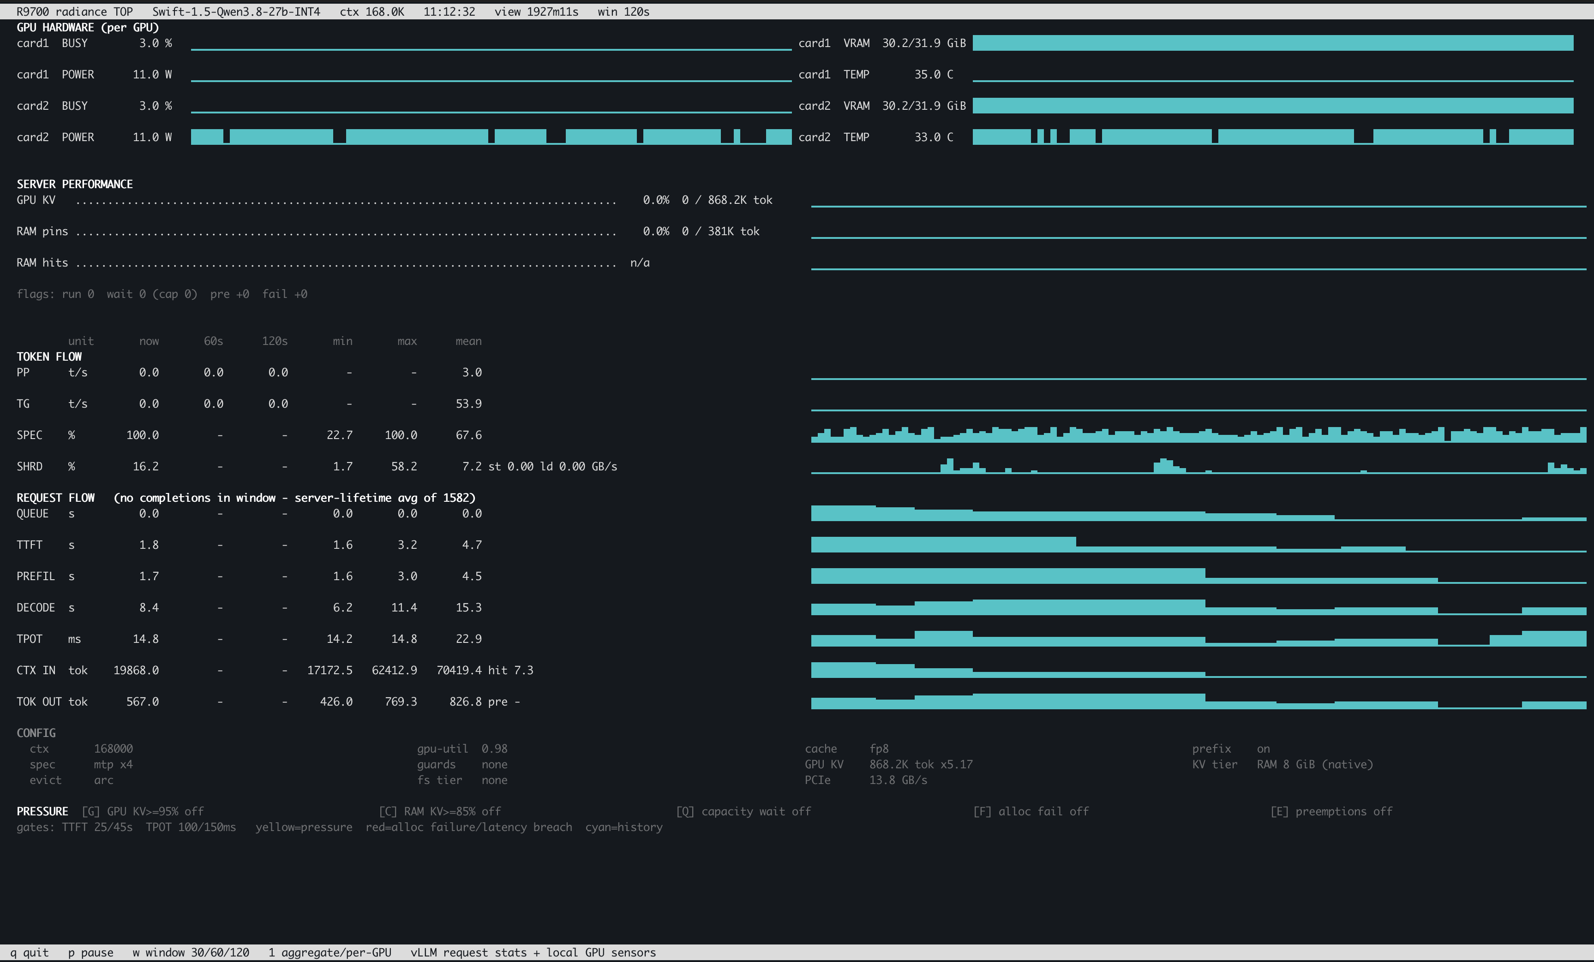Select the 'CONFIG' heading
The height and width of the screenshot is (962, 1594).
36,733
